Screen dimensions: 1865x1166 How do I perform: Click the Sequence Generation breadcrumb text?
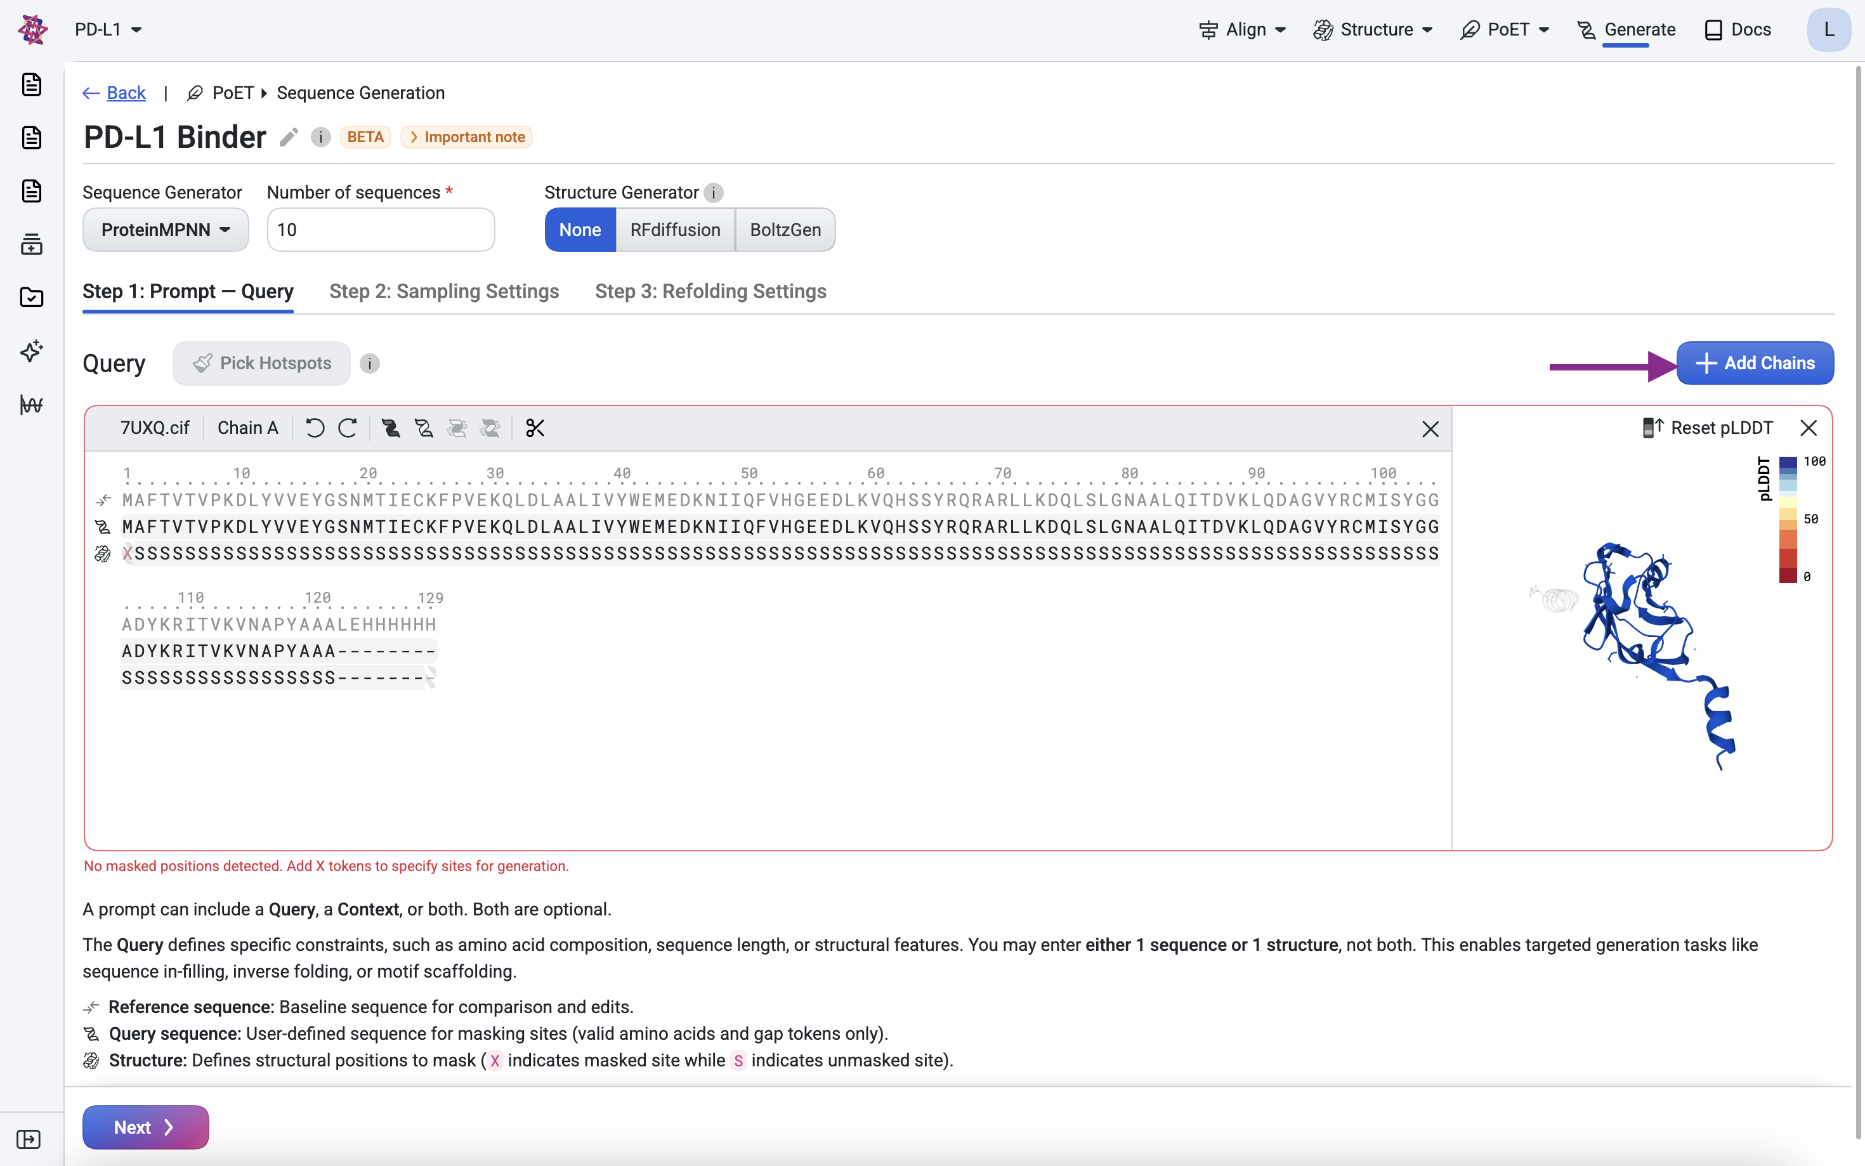(x=361, y=93)
